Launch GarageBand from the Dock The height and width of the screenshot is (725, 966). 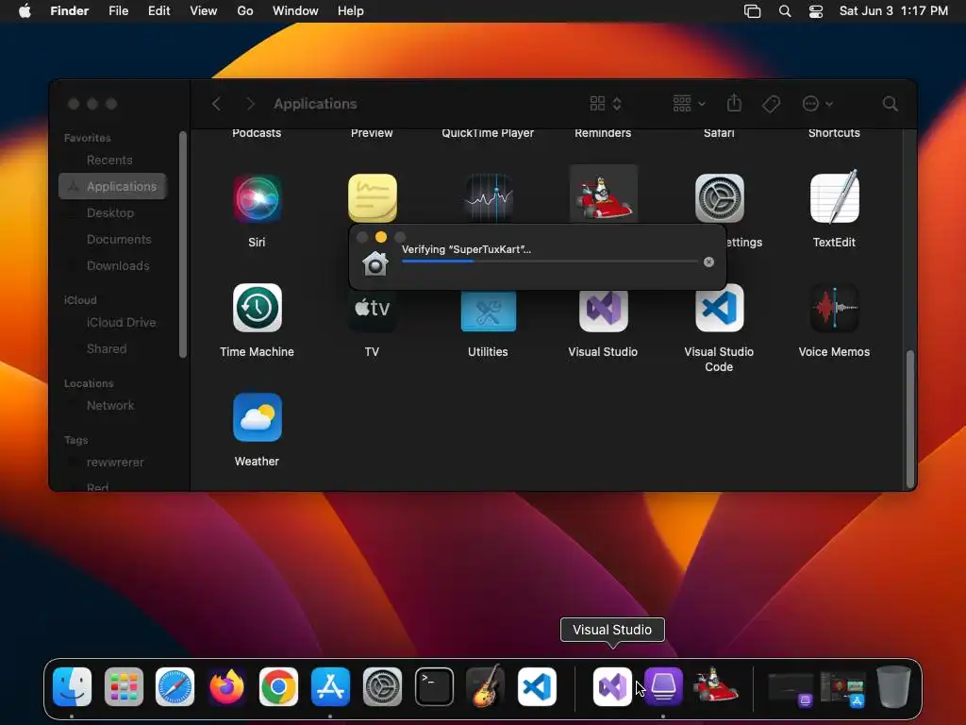(x=486, y=686)
